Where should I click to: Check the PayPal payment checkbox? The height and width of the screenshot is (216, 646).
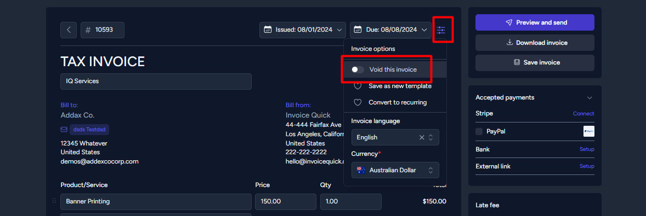479,131
